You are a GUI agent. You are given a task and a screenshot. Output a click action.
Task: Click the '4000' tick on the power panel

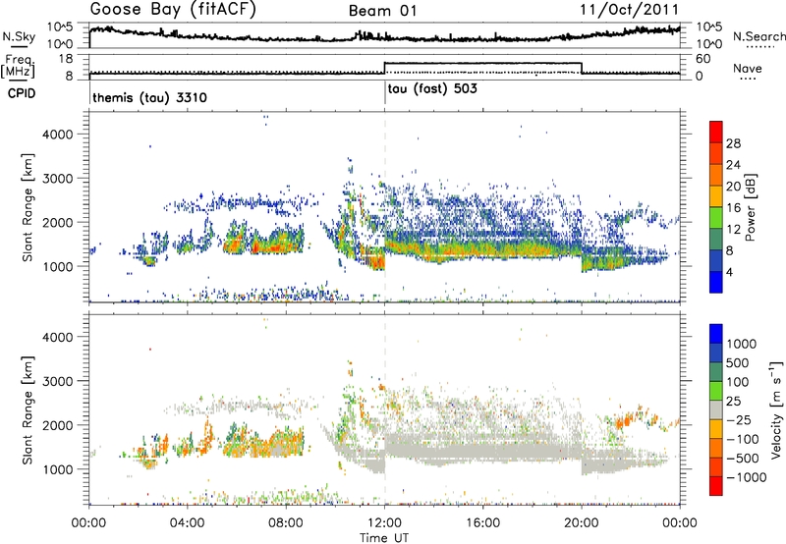[x=57, y=135]
